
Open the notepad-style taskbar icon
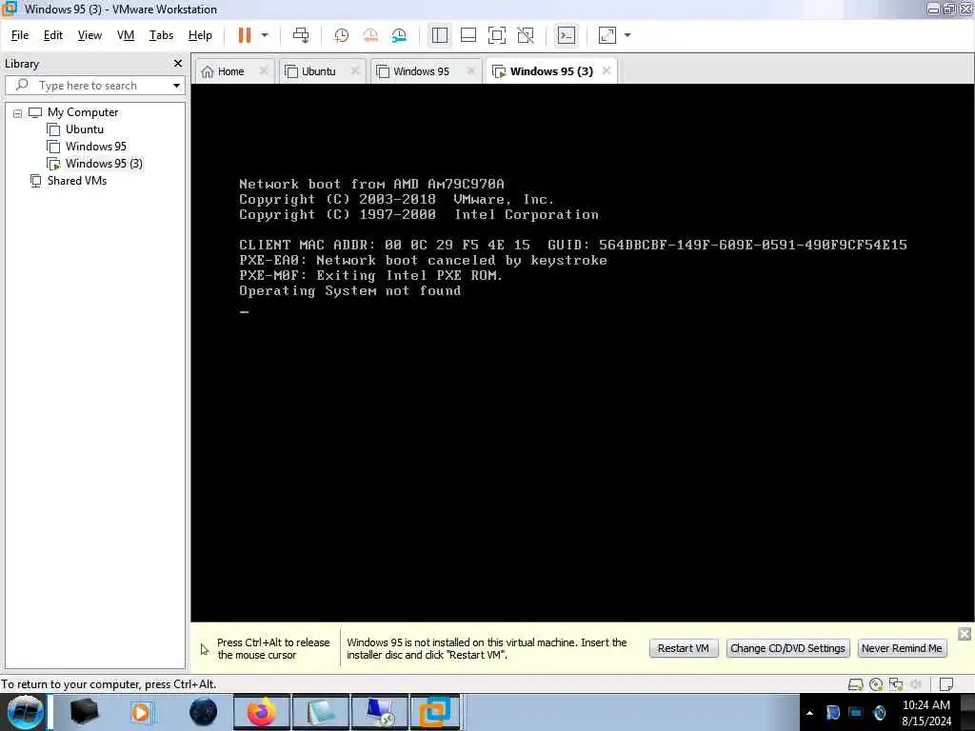click(x=321, y=712)
